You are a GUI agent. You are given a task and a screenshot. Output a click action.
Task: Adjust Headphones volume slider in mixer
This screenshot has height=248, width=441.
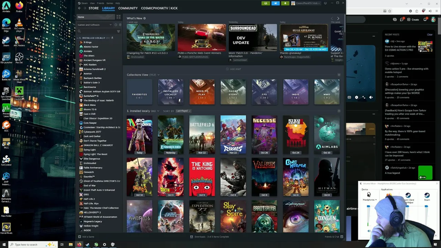click(x=368, y=207)
